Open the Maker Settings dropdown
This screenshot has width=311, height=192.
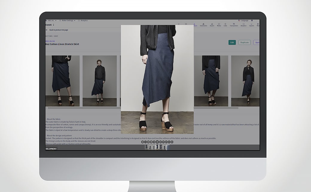(68, 20)
